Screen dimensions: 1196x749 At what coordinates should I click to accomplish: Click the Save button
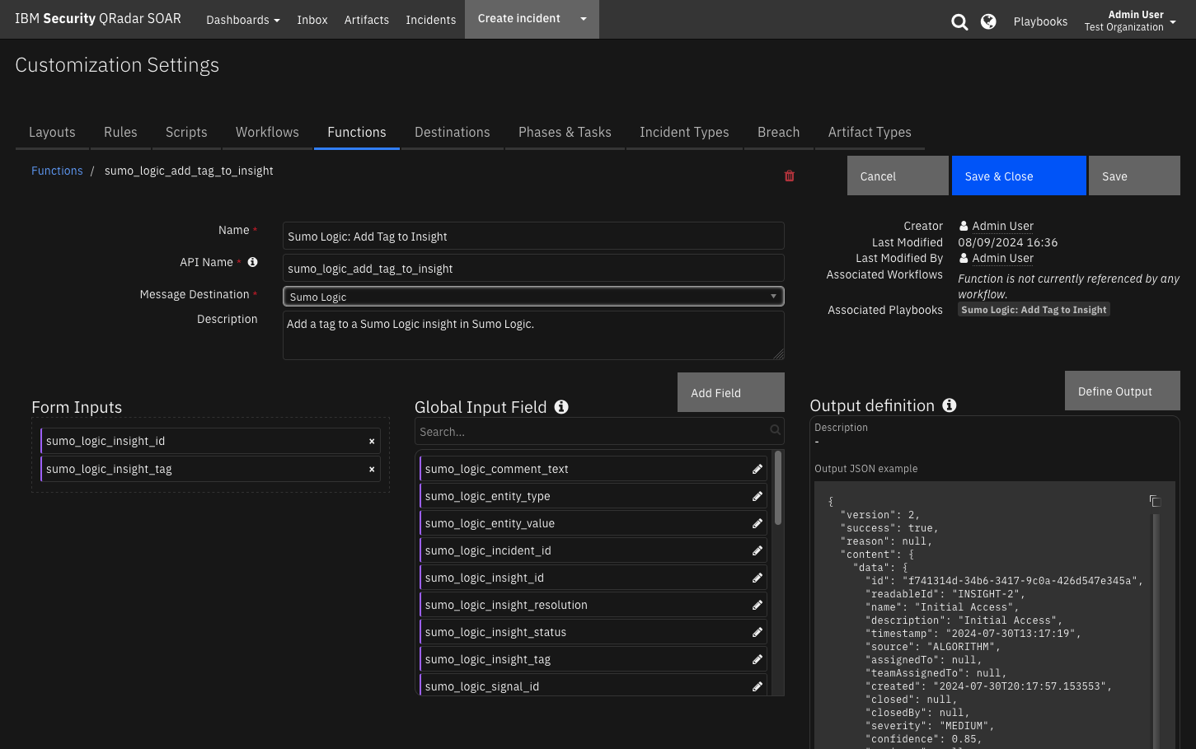pyautogui.click(x=1134, y=176)
